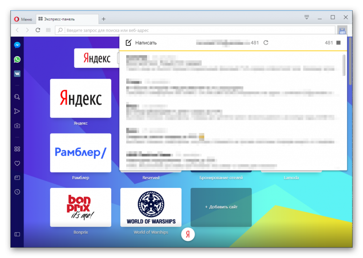Focus the search or web address field
This screenshot has width=363, height=258.
click(x=195, y=30)
